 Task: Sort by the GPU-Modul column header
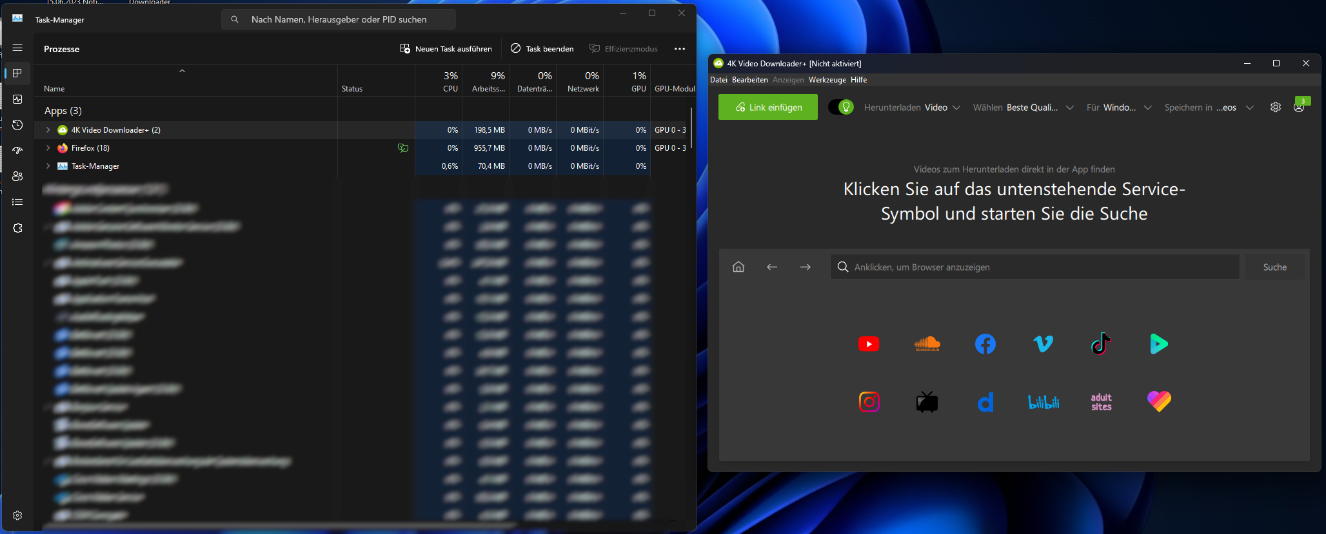[673, 82]
